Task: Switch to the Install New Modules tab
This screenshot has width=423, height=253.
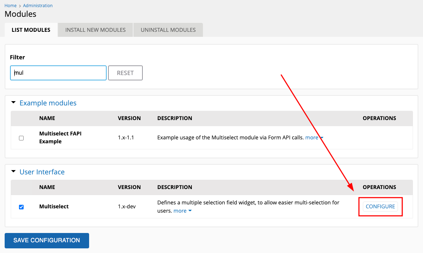Action: click(95, 30)
